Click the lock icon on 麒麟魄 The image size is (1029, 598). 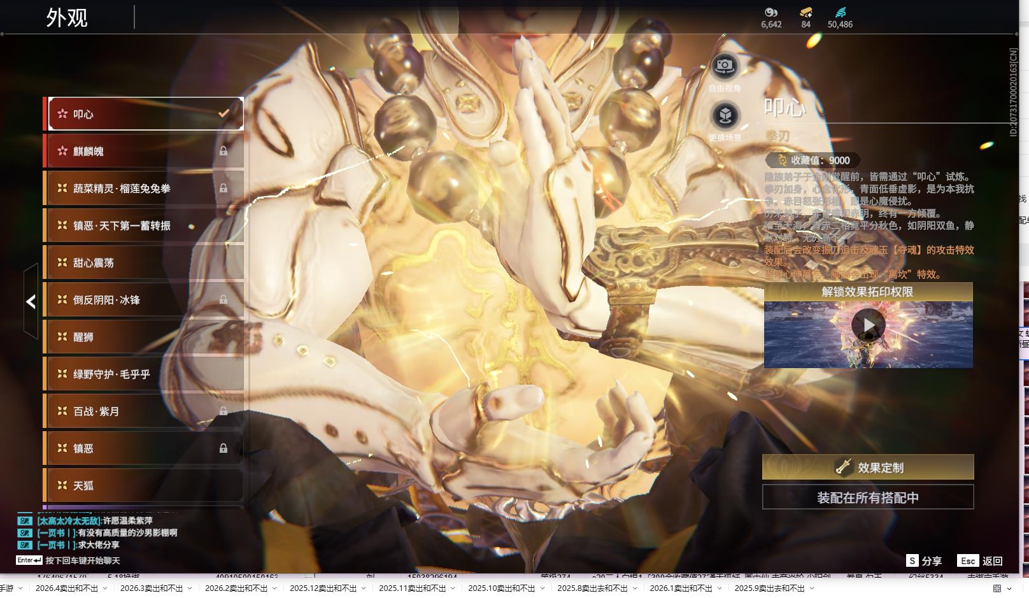tap(224, 151)
